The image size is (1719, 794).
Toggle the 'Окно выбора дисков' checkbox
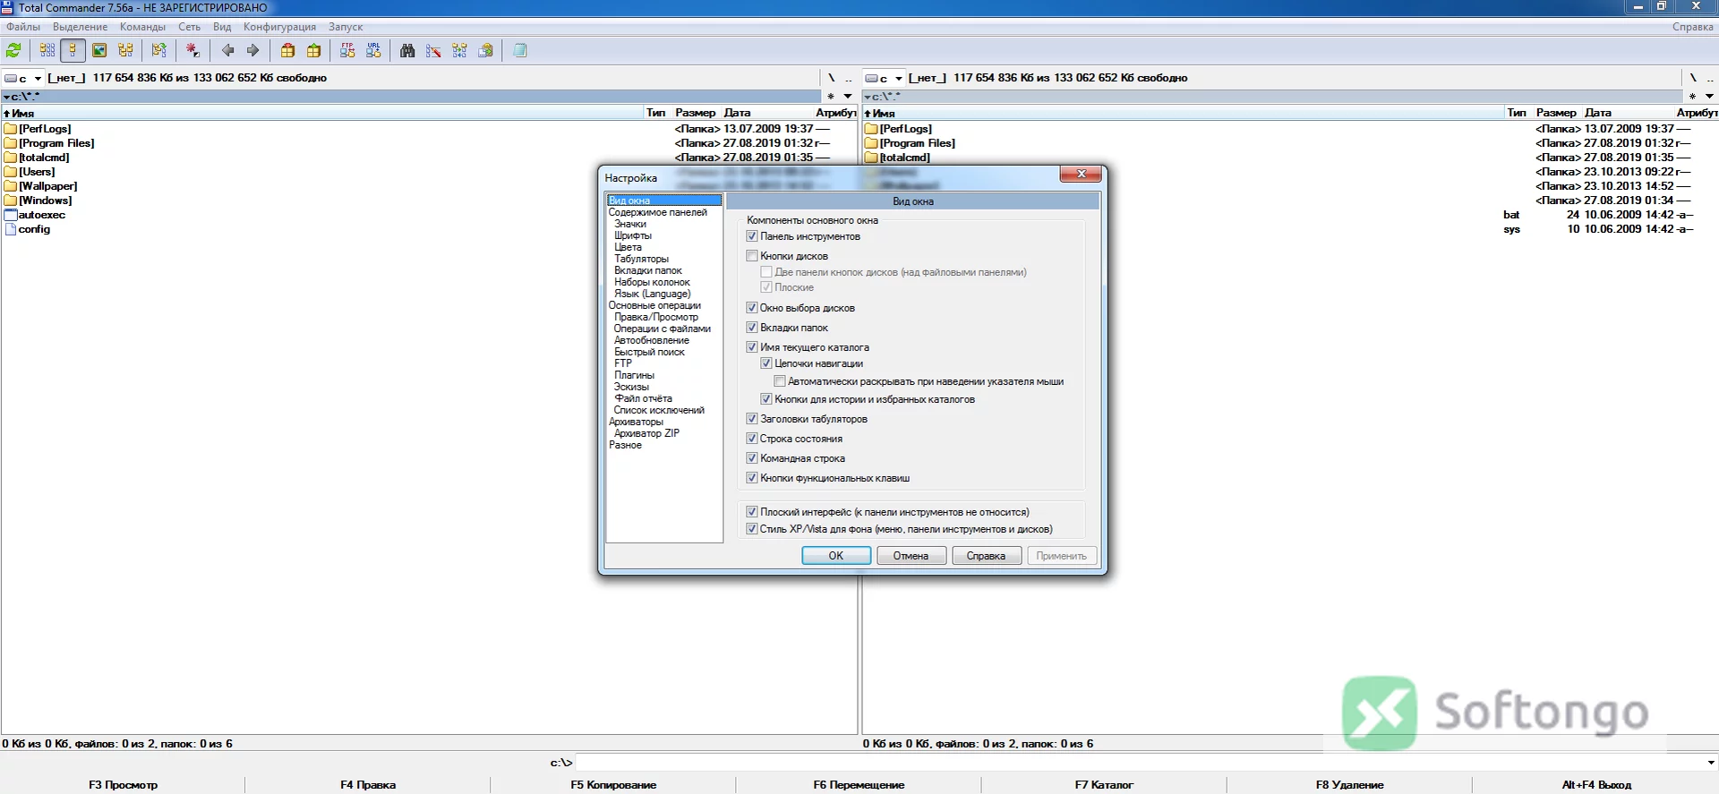pos(752,308)
